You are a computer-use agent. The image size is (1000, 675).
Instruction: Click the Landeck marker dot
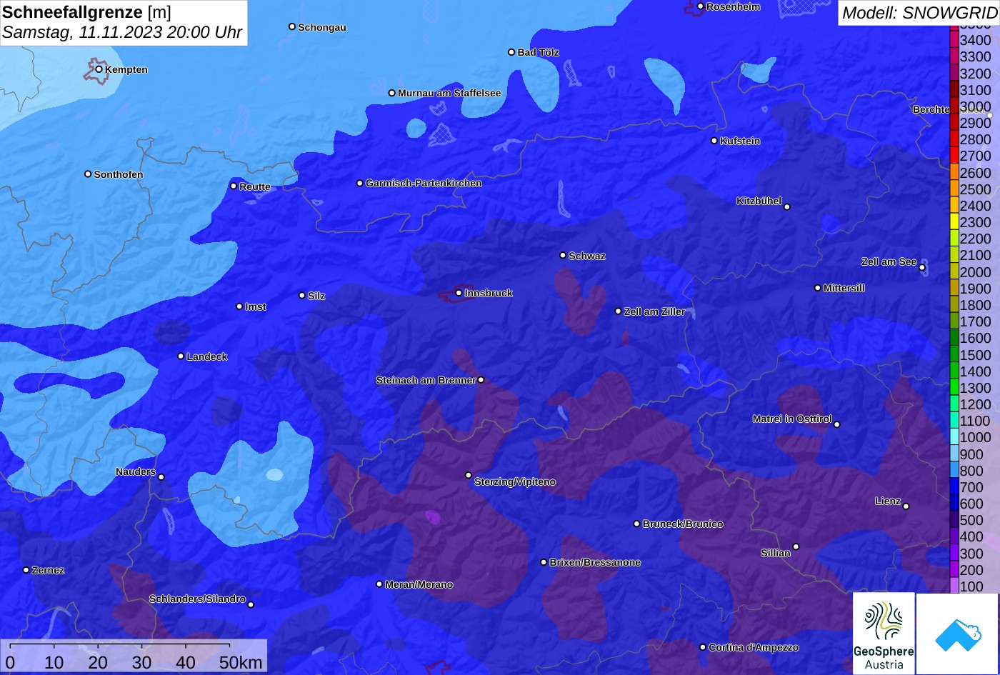point(181,356)
